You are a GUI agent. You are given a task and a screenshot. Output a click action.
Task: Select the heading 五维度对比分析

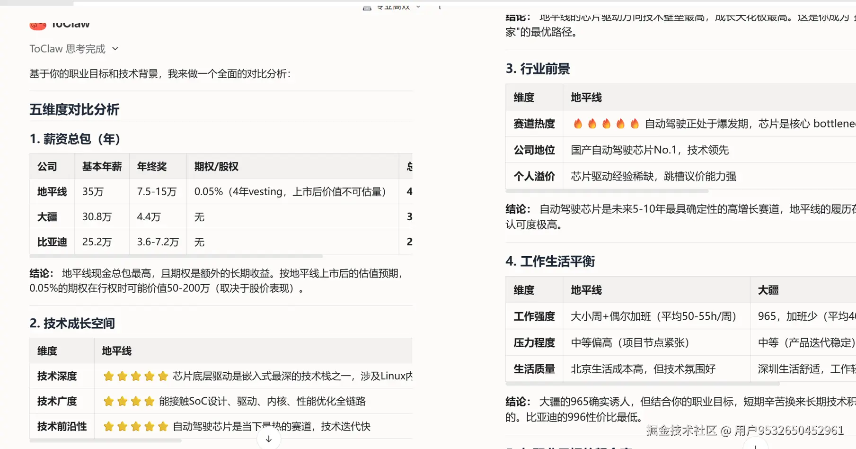(74, 110)
